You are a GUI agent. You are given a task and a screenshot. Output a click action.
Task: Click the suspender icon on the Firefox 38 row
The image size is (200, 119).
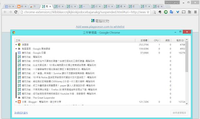tap(19, 90)
